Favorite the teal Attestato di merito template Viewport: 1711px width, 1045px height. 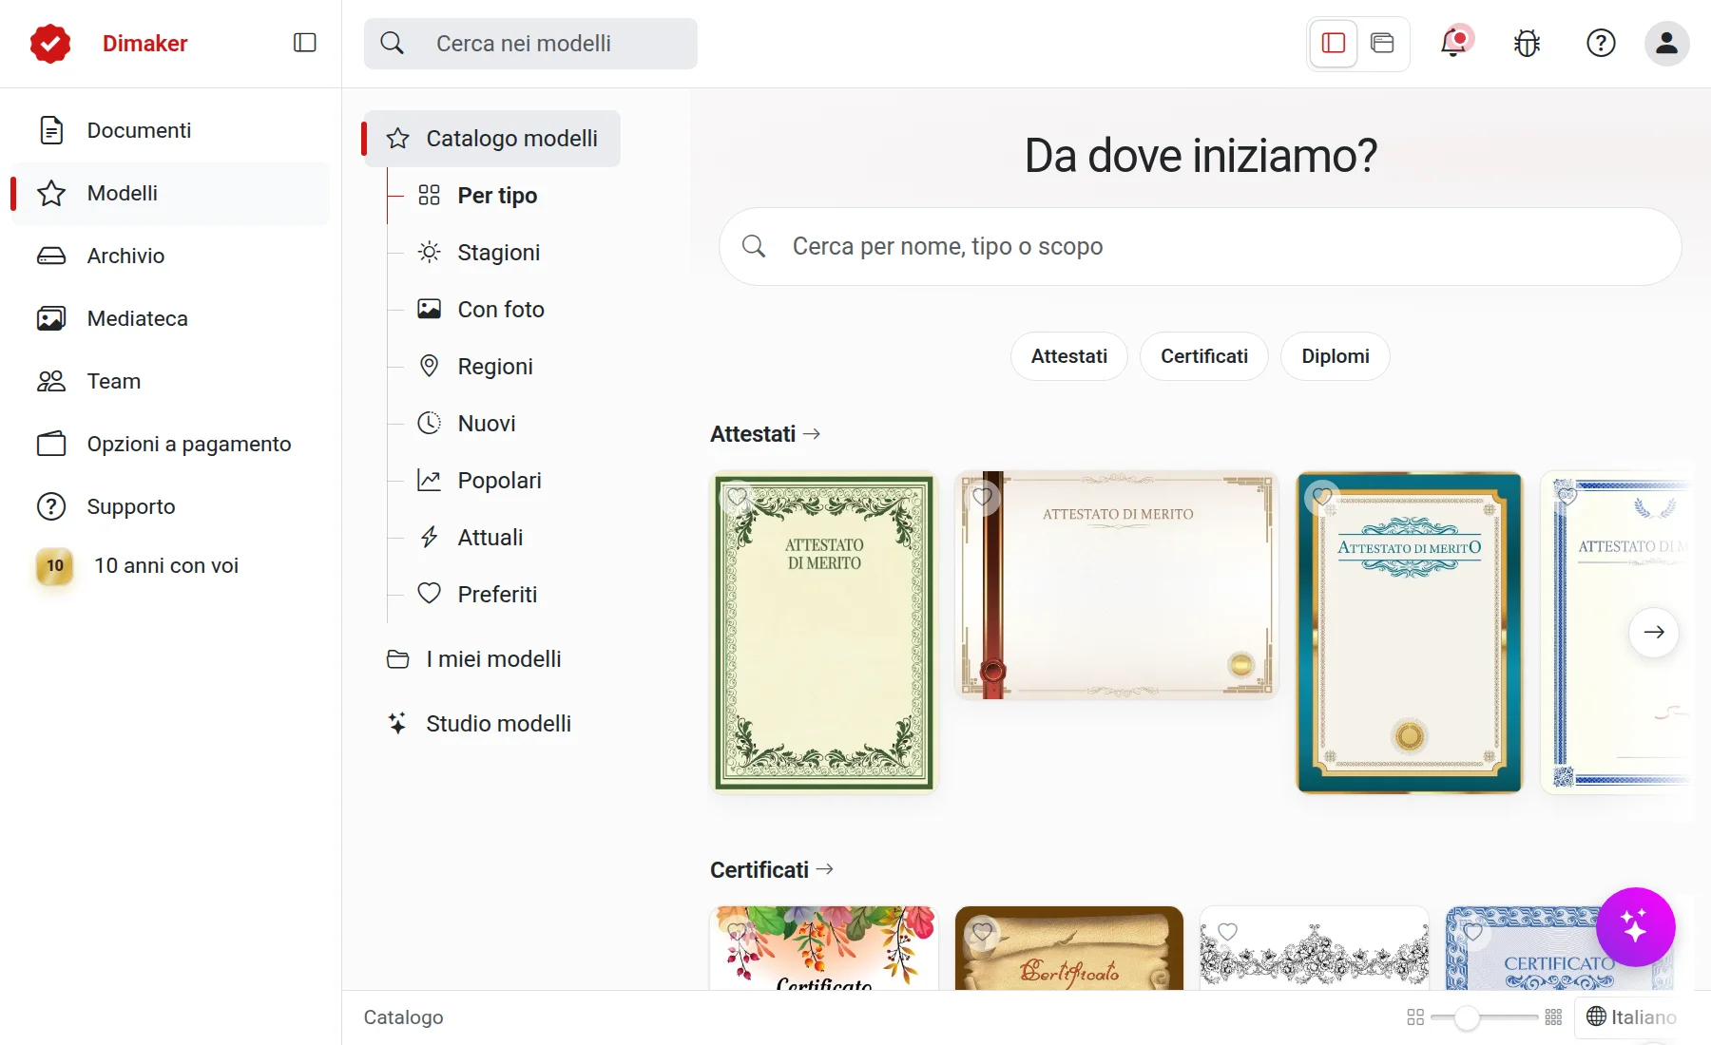pos(1322,496)
